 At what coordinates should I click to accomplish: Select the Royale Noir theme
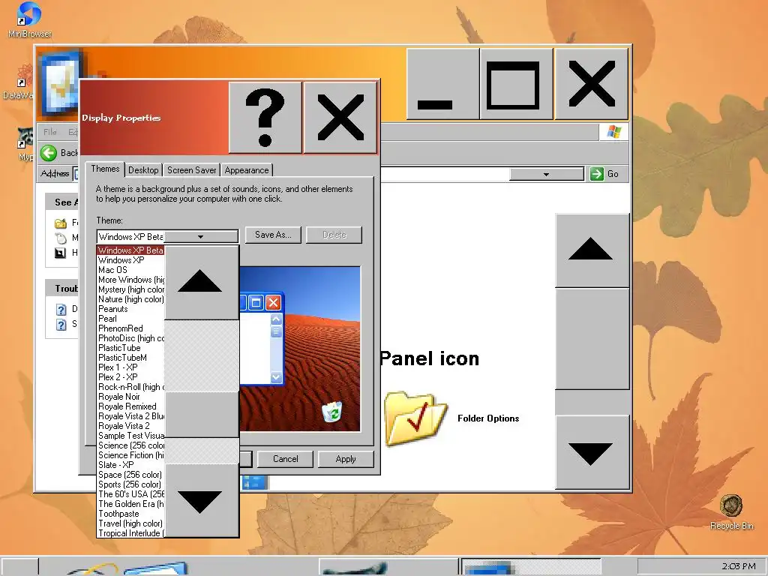pos(130,397)
